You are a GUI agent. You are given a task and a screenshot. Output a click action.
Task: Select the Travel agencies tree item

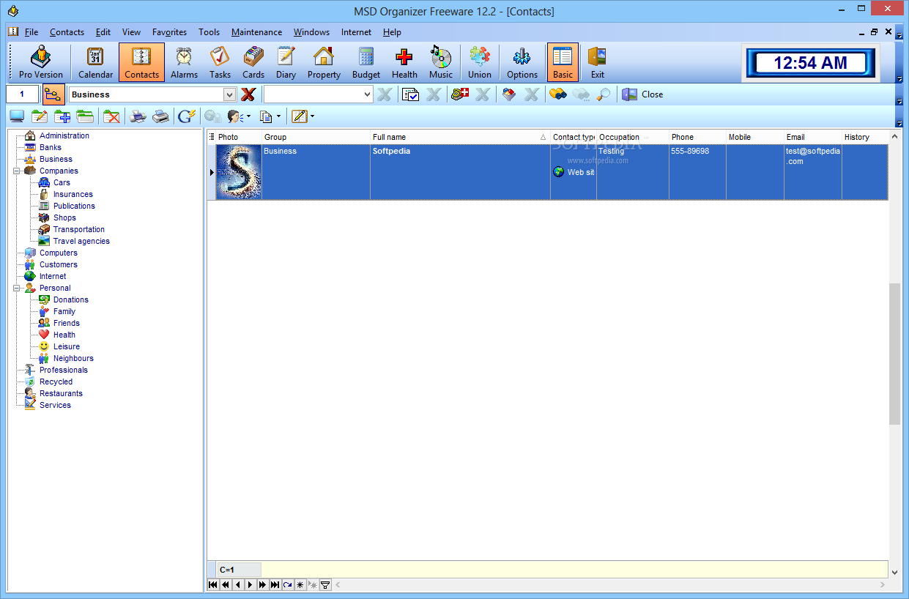click(x=81, y=241)
